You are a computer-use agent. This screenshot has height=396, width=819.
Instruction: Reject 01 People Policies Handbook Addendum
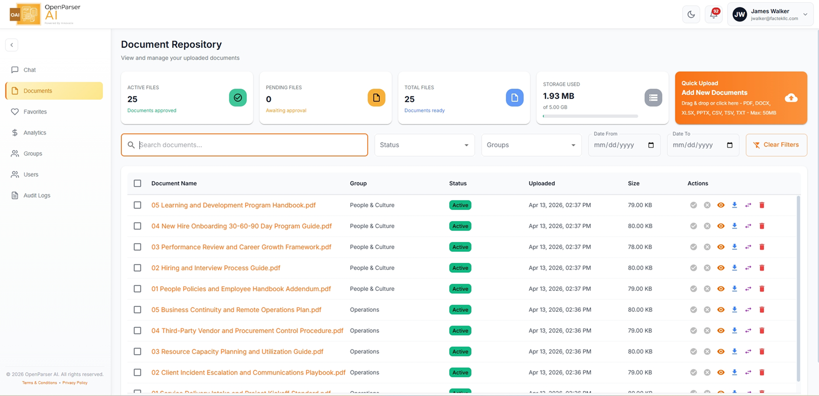[707, 289]
